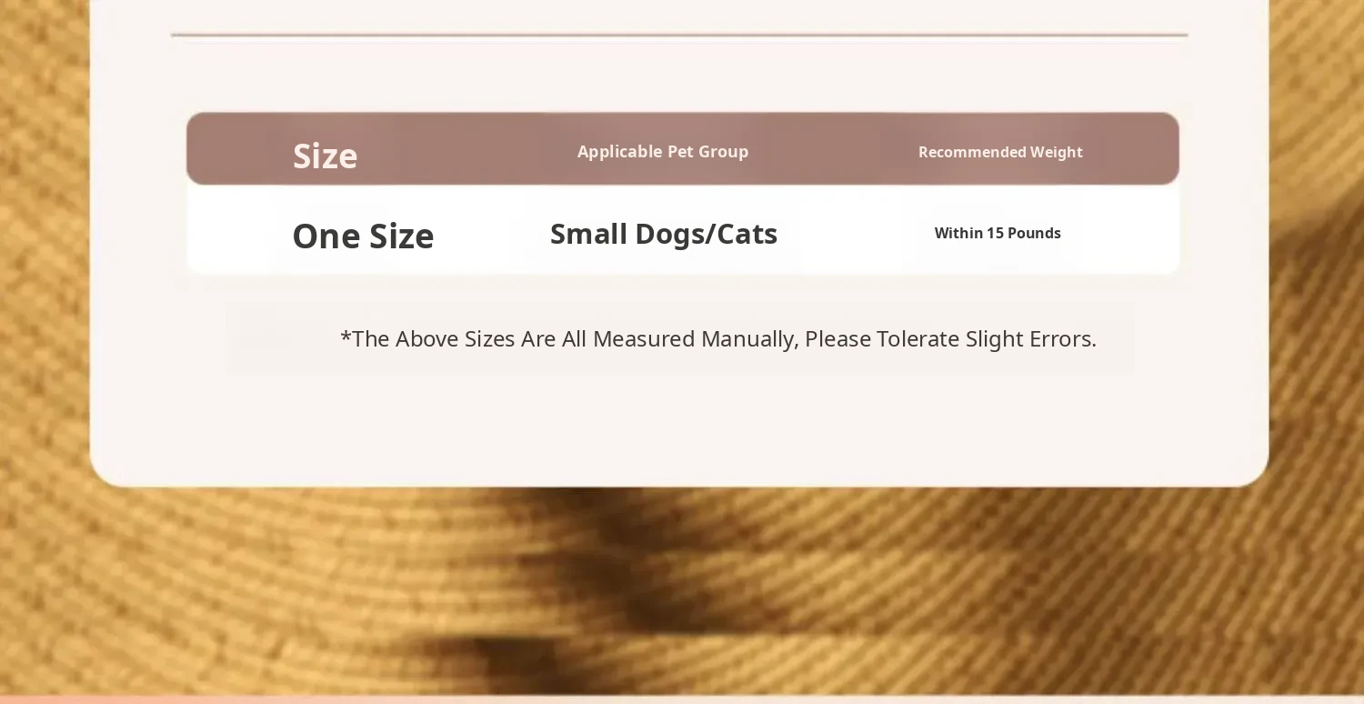Click the "Recommended Weight" column header
The height and width of the screenshot is (704, 1364).
pyautogui.click(x=1000, y=152)
